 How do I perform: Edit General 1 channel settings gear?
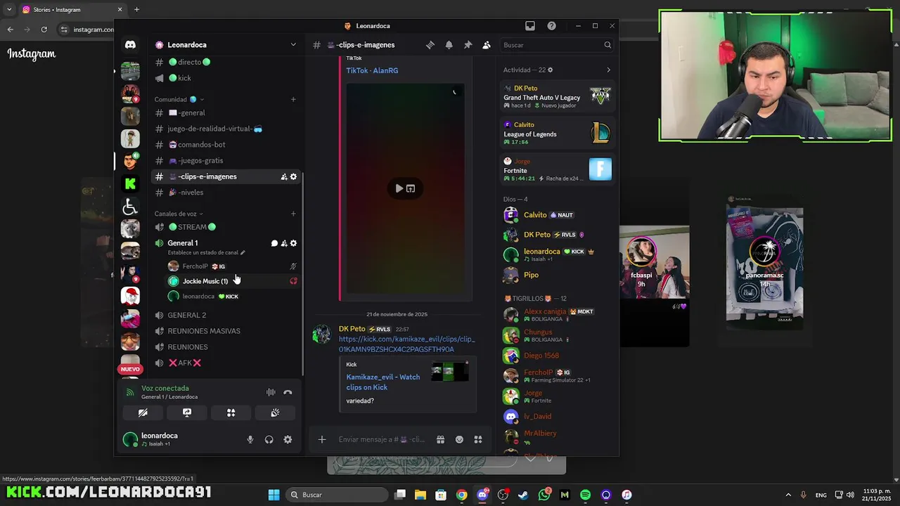(x=293, y=243)
